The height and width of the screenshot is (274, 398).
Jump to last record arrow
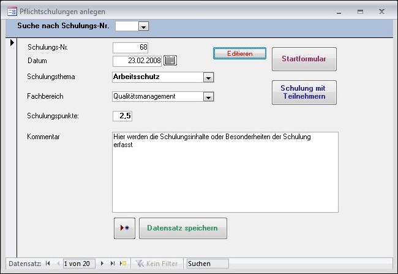113,264
